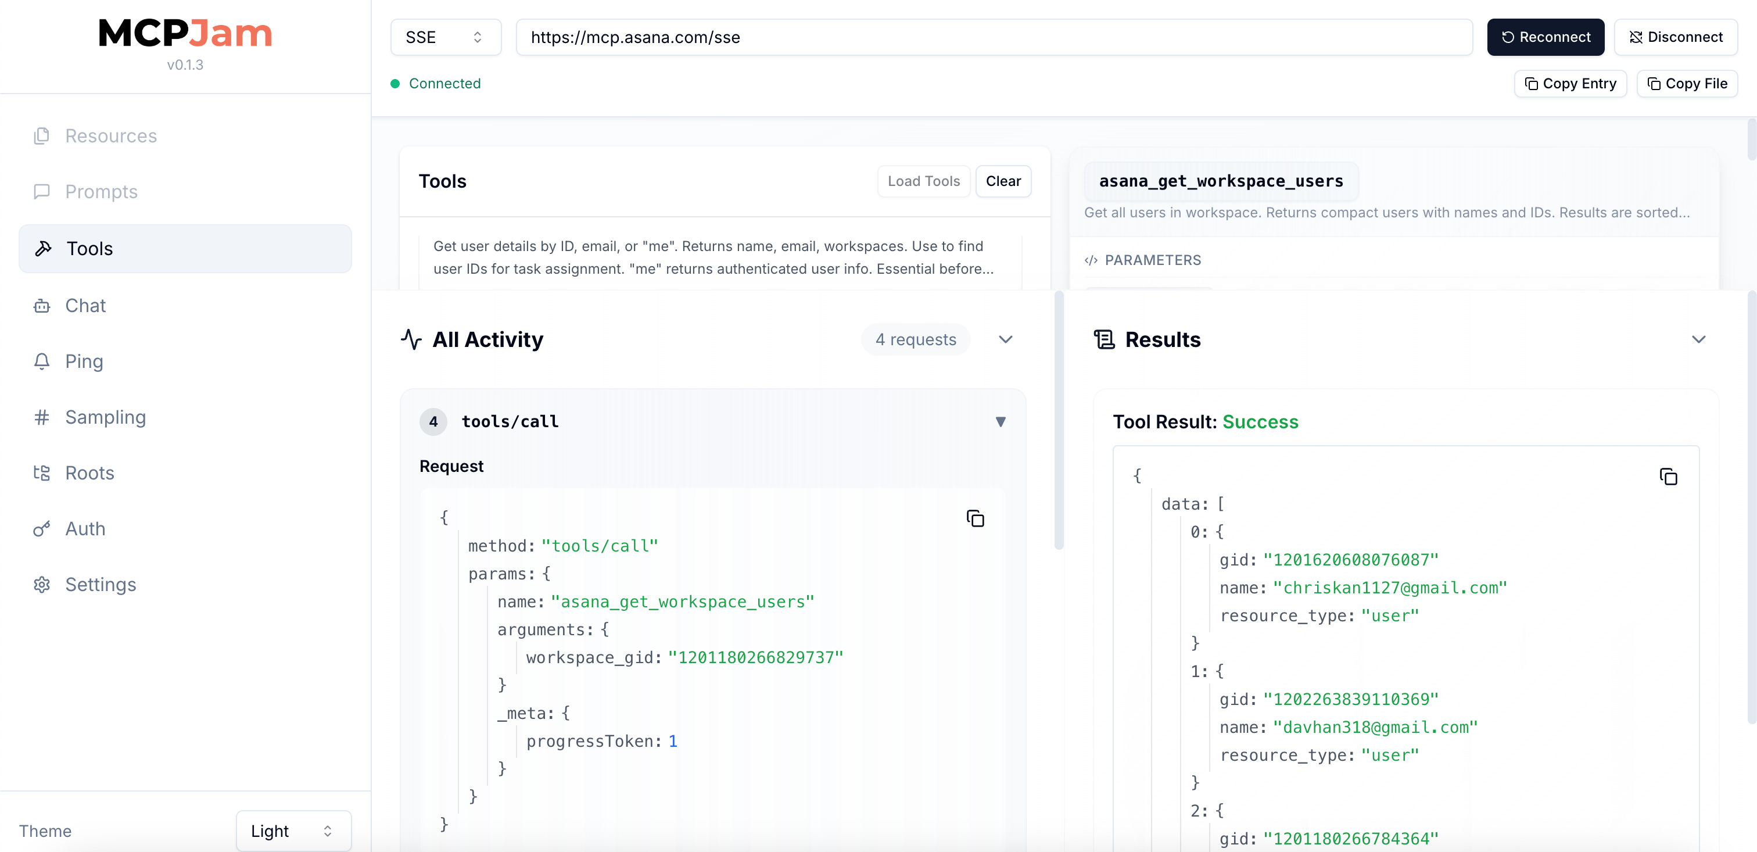Collapse the Results panel chevron
This screenshot has height=852, width=1757.
coord(1698,339)
